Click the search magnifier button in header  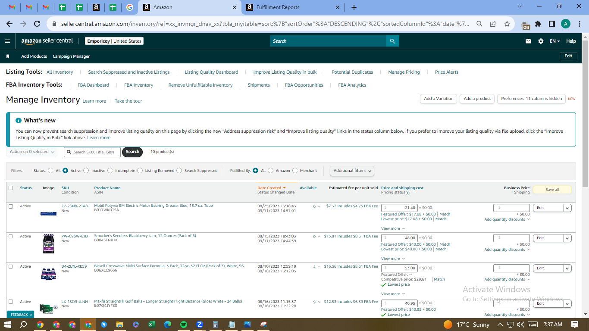[x=392, y=41]
